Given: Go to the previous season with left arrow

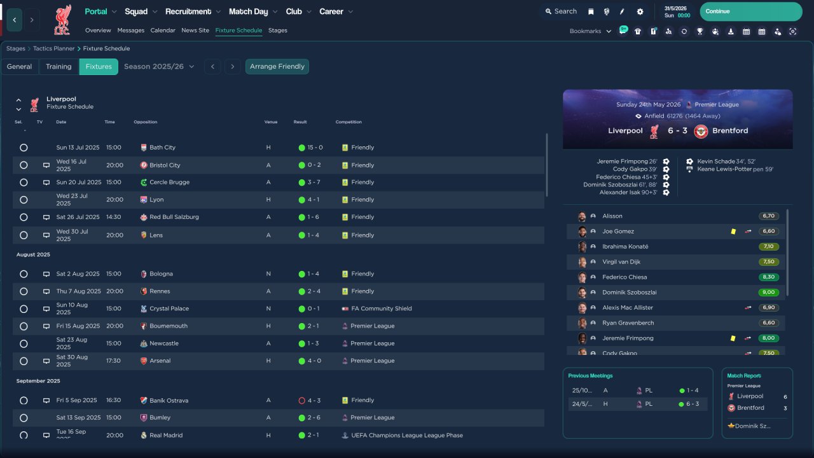Looking at the screenshot, I should click(213, 67).
